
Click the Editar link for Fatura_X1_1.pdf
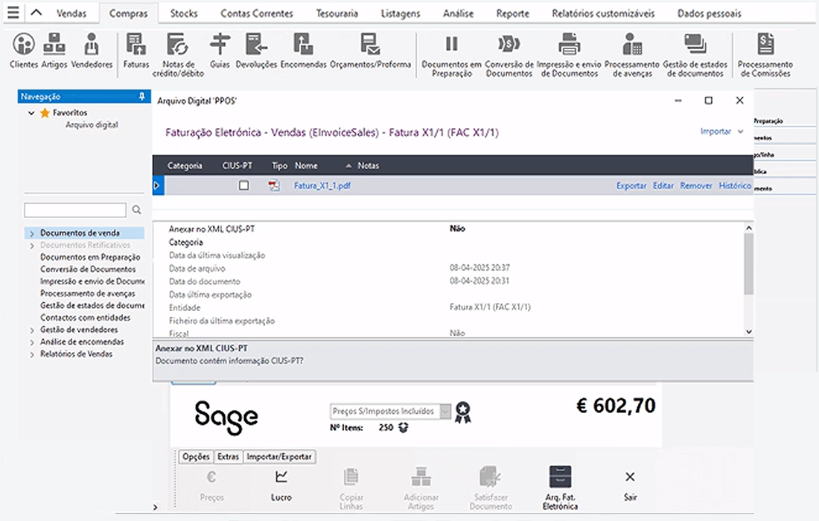pos(663,186)
